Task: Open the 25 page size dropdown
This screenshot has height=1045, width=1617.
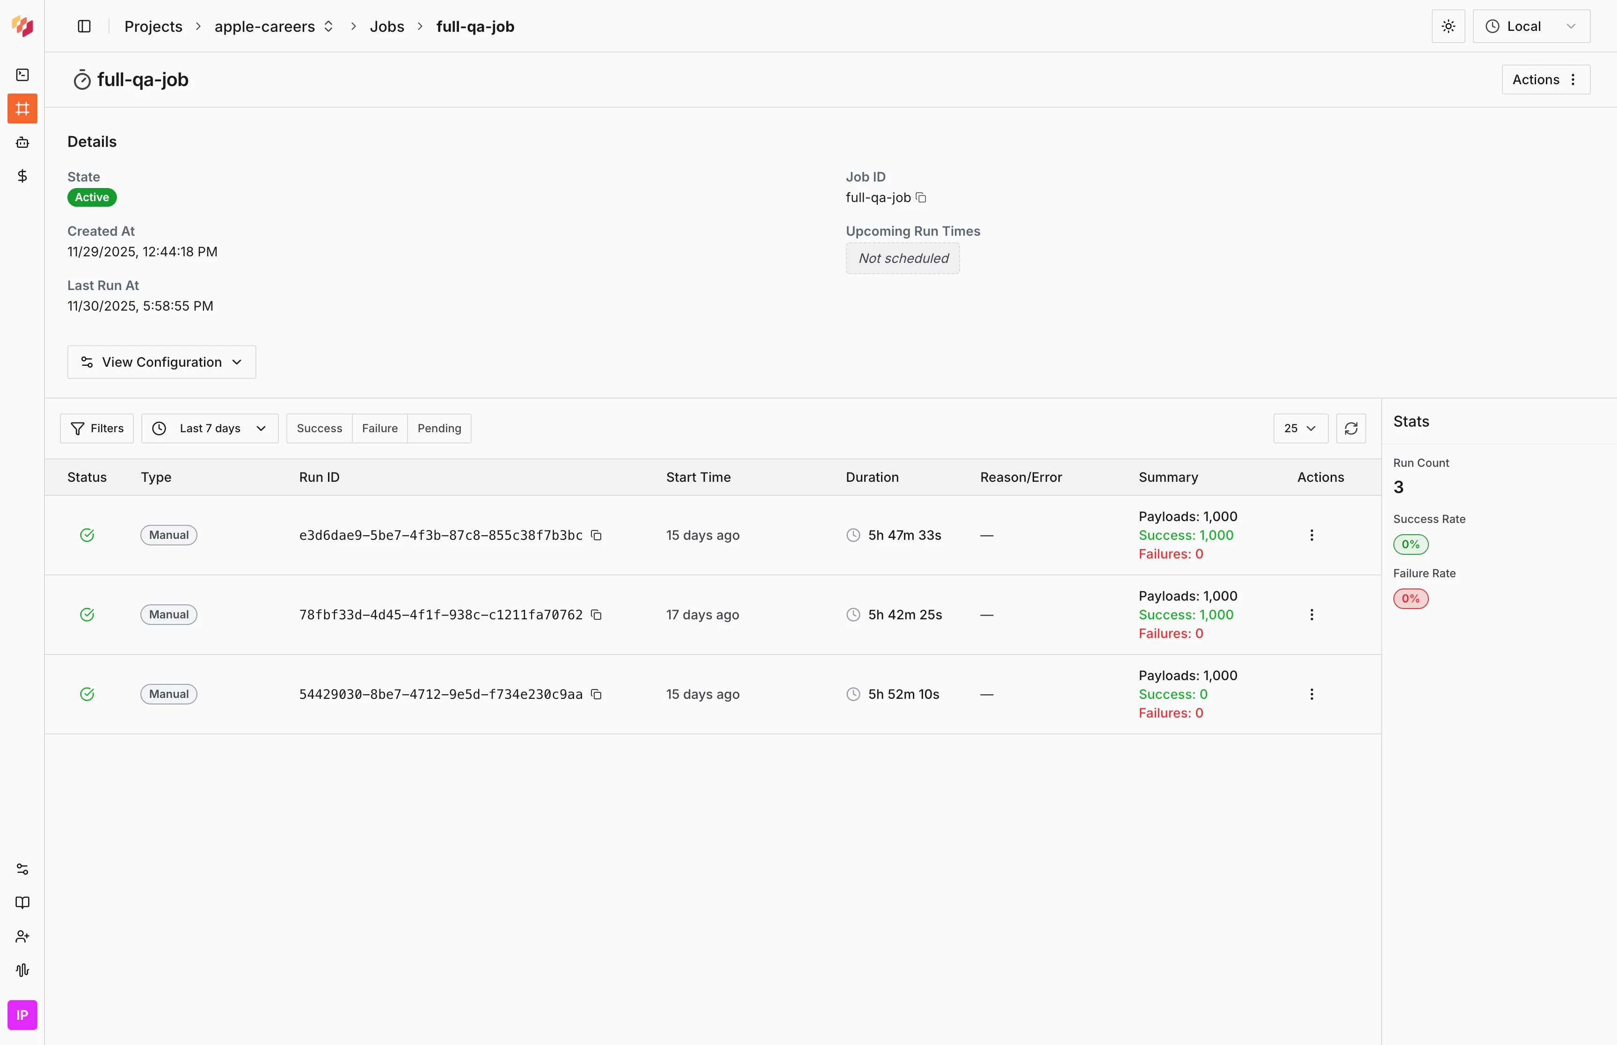Action: 1300,428
